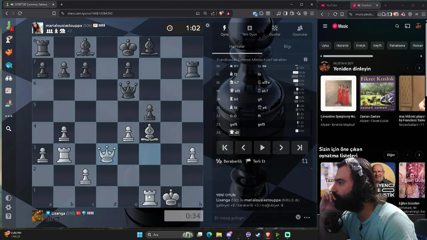427x240 pixels.
Task: Open the sidebar settings gear icon
Action: [x=9, y=207]
